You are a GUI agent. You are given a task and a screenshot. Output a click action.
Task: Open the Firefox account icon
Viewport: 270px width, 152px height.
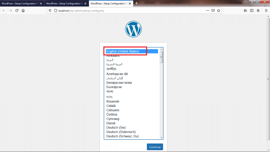coord(258,11)
